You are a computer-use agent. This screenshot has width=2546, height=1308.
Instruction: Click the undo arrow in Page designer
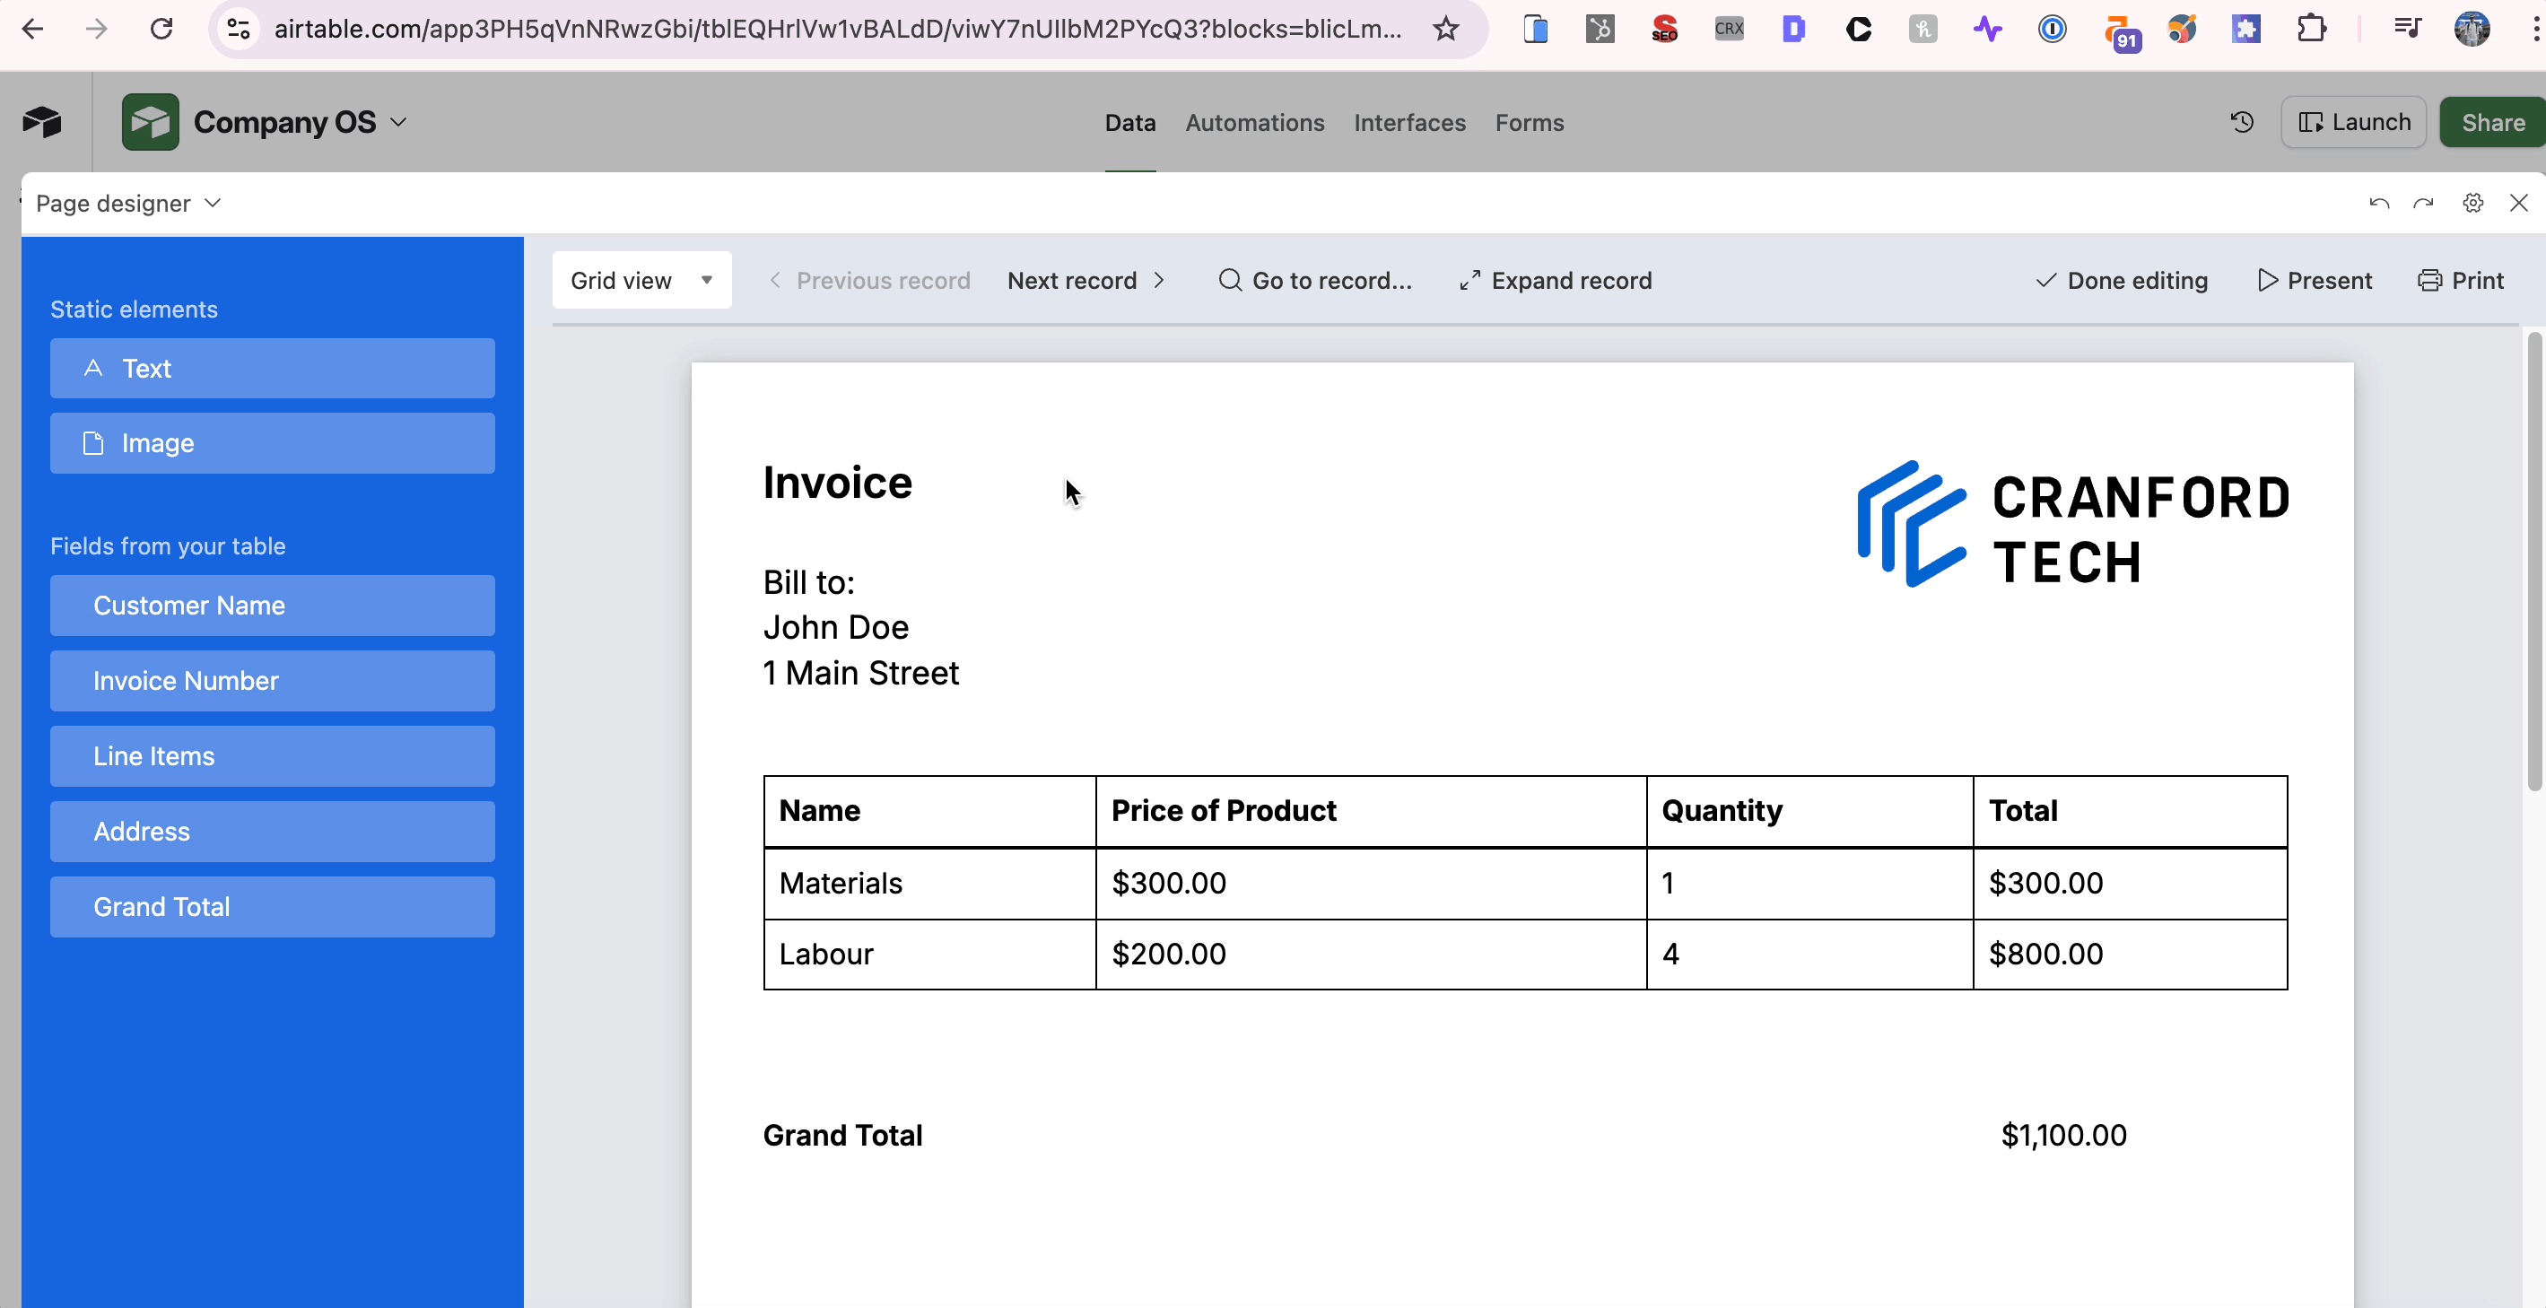(x=2378, y=204)
